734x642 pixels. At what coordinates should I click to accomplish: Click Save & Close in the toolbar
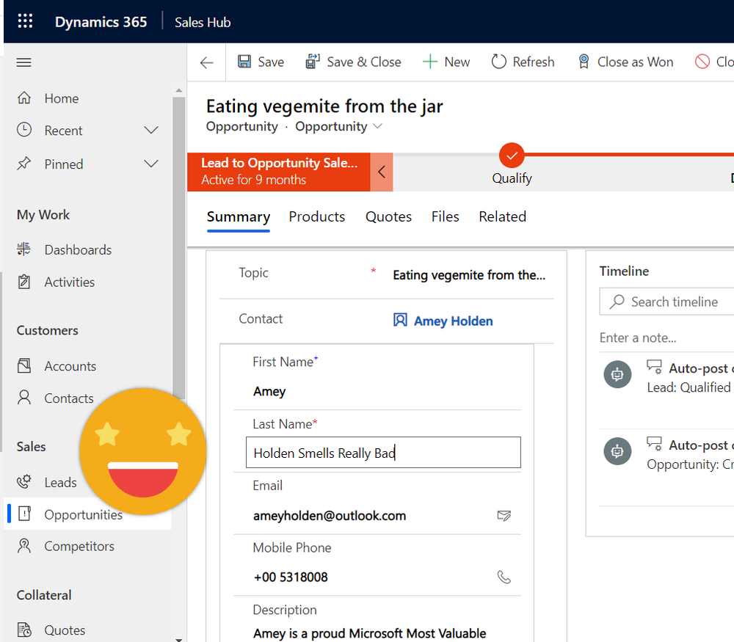click(x=354, y=62)
